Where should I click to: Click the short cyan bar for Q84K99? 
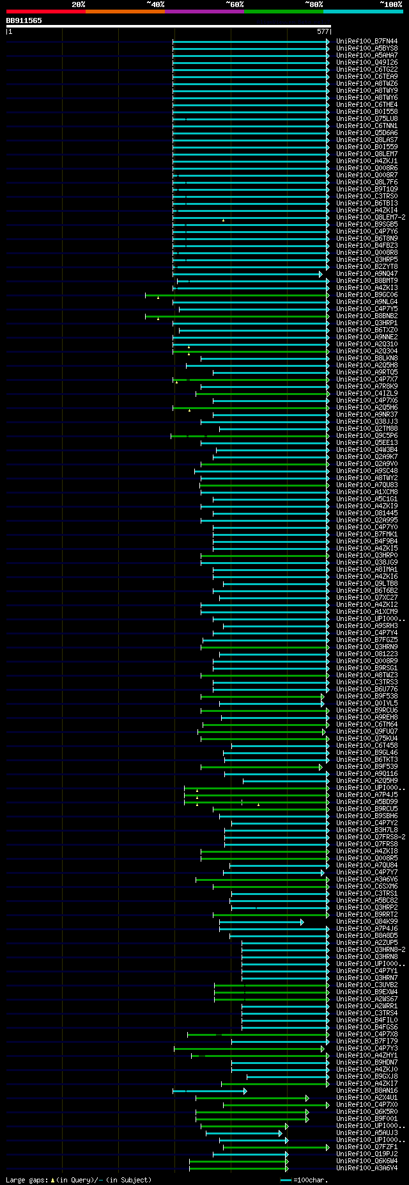pyautogui.click(x=261, y=922)
